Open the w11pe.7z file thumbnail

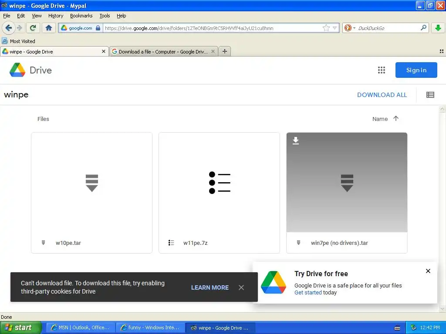[220, 183]
